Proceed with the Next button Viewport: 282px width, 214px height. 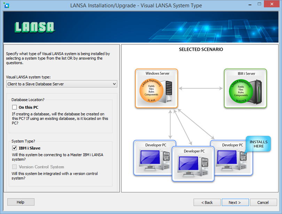[x=235, y=202]
